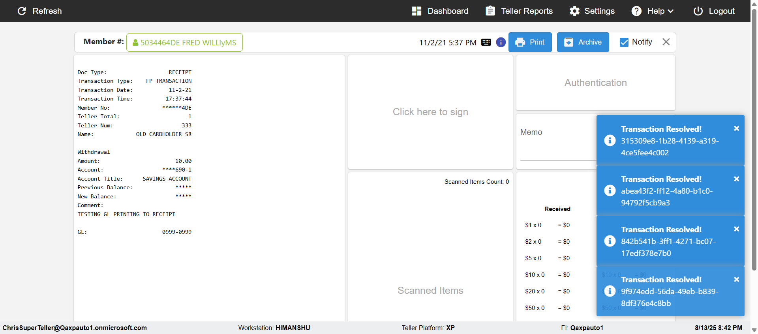This screenshot has width=758, height=334.
Task: Click the teller email in status bar
Action: click(75, 328)
